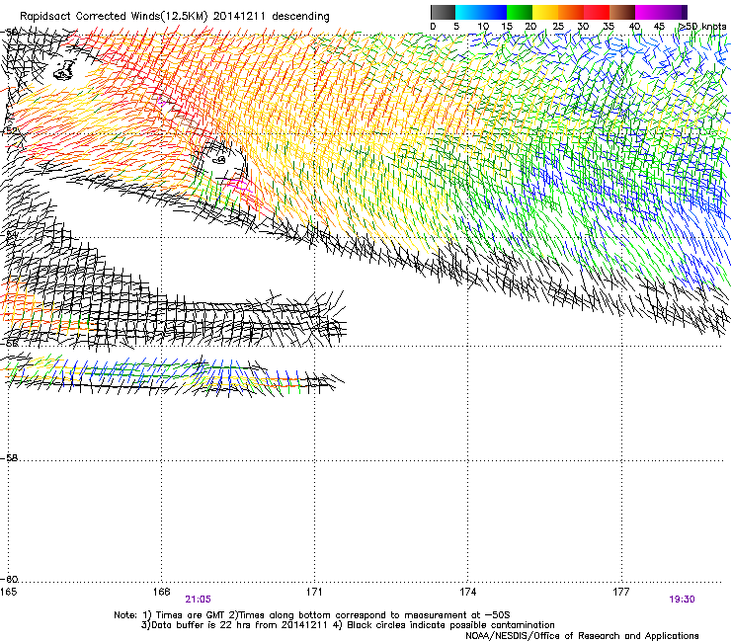Click the longitude label '168'
Screen dimensions: 731x642
click(161, 592)
